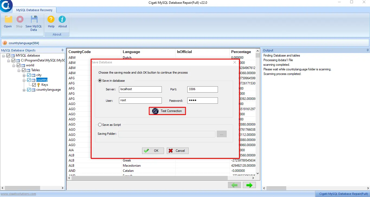Click the table icon next to MYSQL database
This screenshot has width=370, height=197.
[x=13, y=55]
